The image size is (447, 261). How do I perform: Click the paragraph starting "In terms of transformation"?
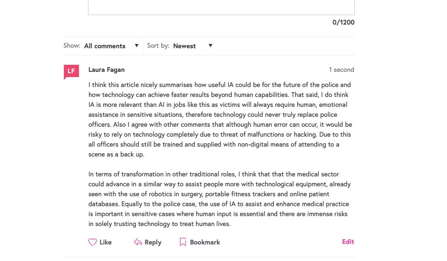click(220, 199)
